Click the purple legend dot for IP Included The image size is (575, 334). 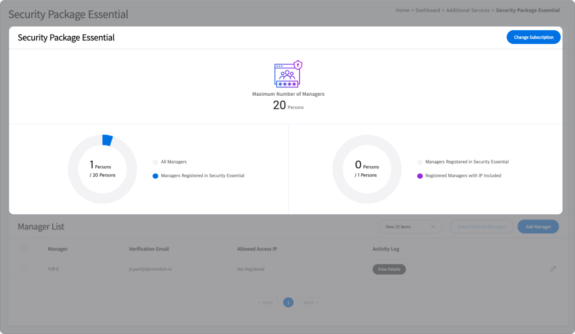(x=420, y=176)
